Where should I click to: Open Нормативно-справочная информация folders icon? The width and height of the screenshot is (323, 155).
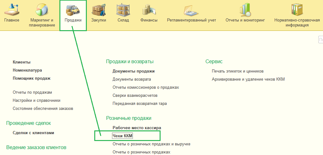tap(297, 10)
